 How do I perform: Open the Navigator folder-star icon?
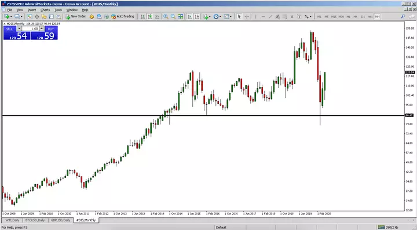pos(44,16)
